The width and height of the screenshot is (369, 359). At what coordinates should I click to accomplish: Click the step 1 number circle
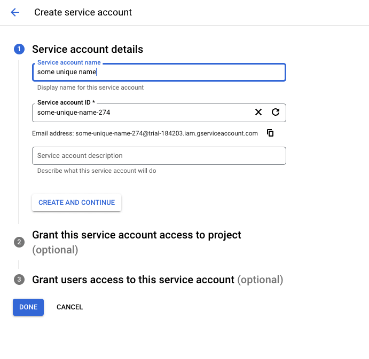pos(19,50)
